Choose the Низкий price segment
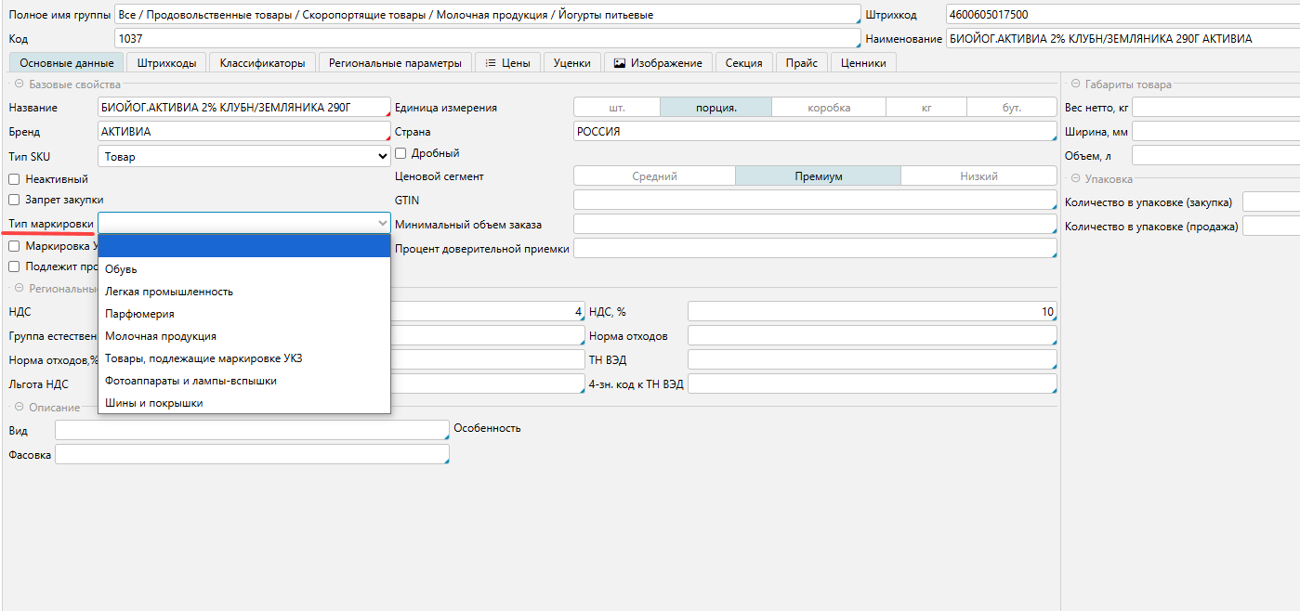The height and width of the screenshot is (611, 1300). click(978, 176)
